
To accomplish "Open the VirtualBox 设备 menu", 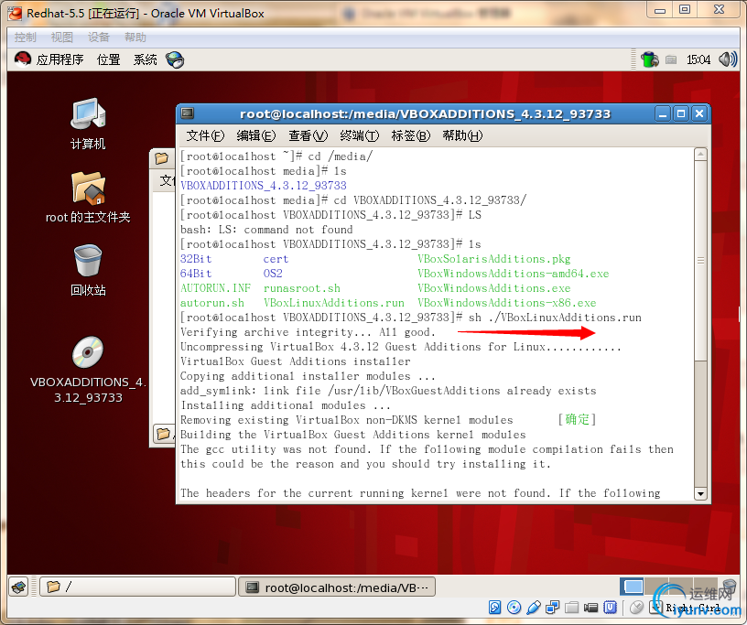I will (99, 38).
